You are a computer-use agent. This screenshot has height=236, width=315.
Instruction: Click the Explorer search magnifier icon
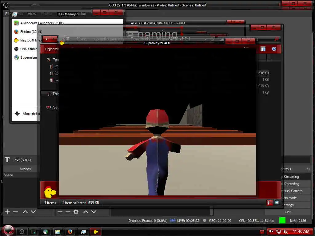[277, 39]
